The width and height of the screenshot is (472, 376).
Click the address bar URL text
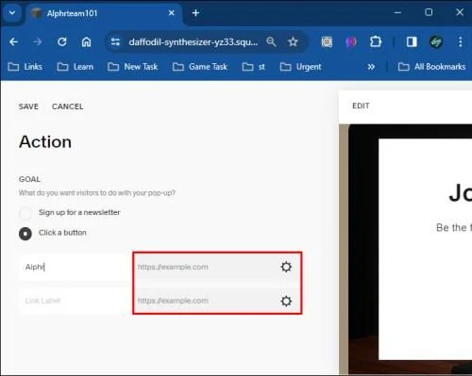pyautogui.click(x=194, y=41)
